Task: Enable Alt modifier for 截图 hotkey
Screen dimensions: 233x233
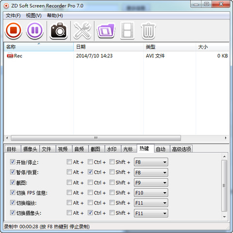Action: [69, 183]
